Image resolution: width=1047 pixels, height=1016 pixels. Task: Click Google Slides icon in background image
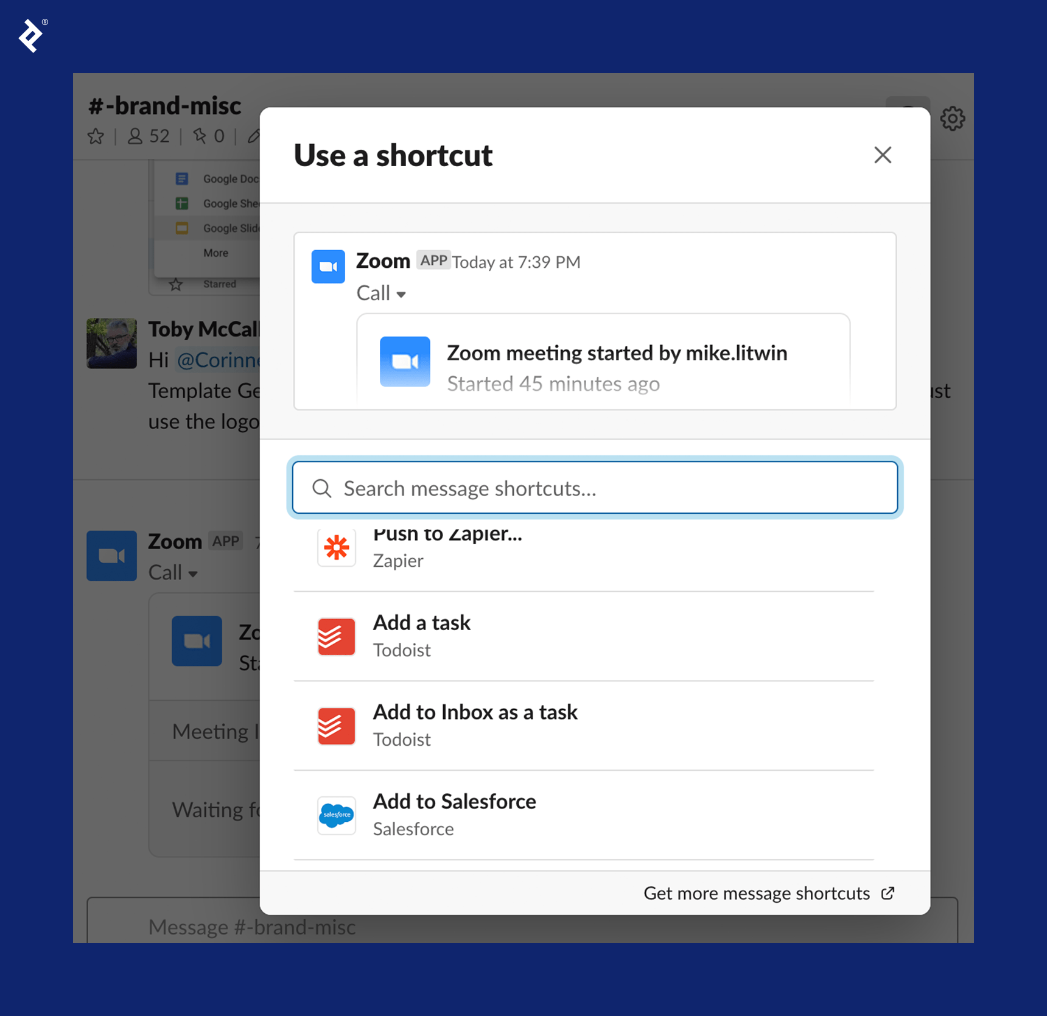(x=181, y=228)
